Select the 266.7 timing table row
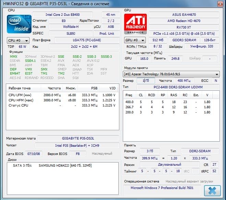 pos(171,107)
